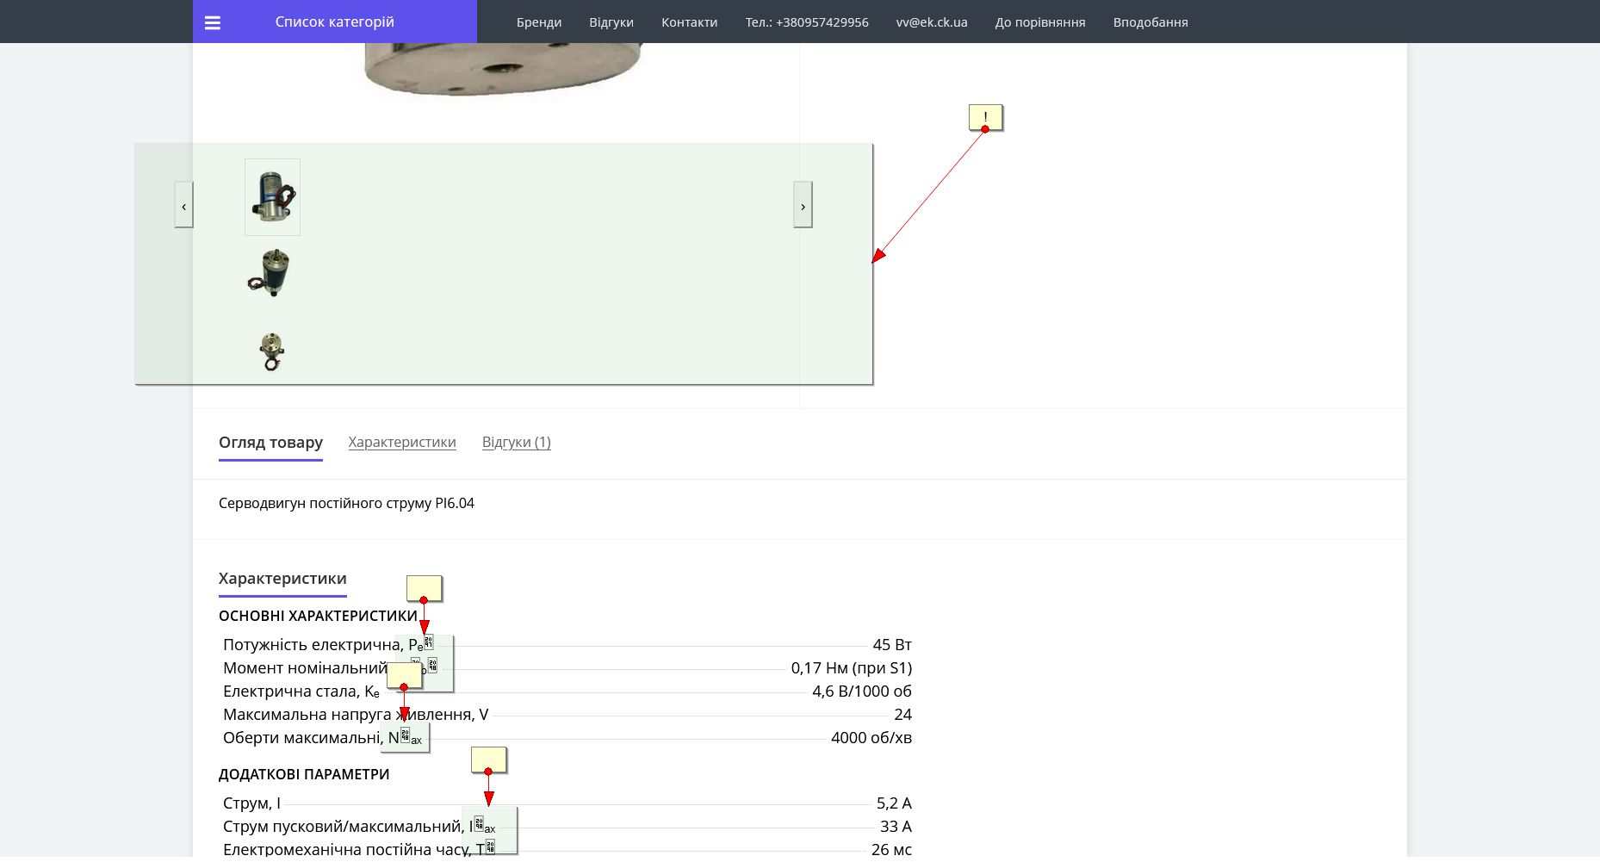Open the 'Контакти' page link
Viewport: 1600px width, 862px height.
[690, 22]
